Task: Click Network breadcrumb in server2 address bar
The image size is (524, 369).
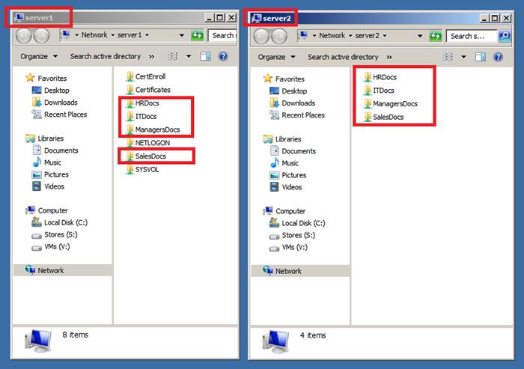Action: pos(332,35)
